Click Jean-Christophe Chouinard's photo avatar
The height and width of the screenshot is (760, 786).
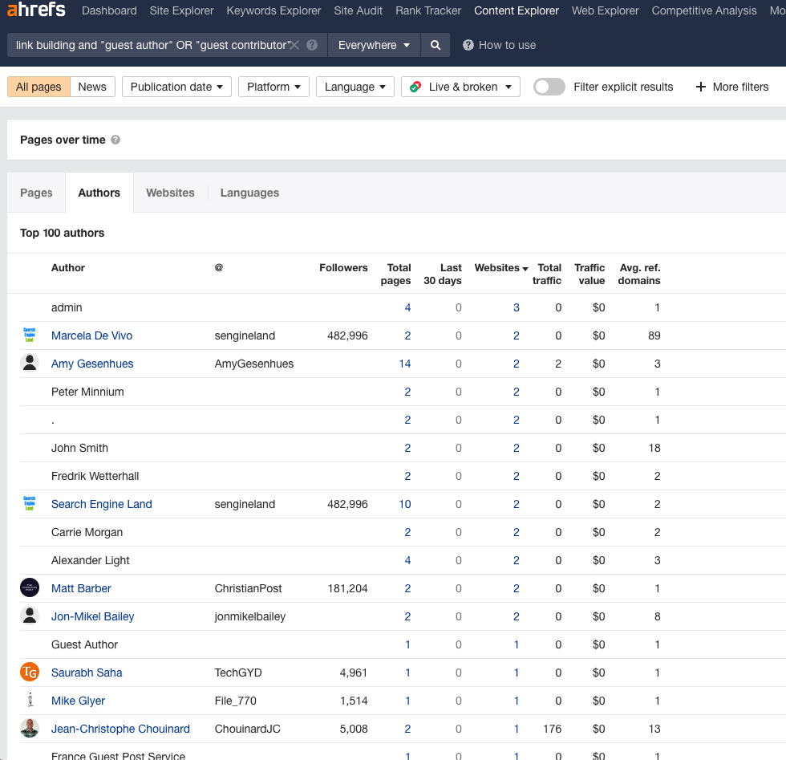click(30, 728)
